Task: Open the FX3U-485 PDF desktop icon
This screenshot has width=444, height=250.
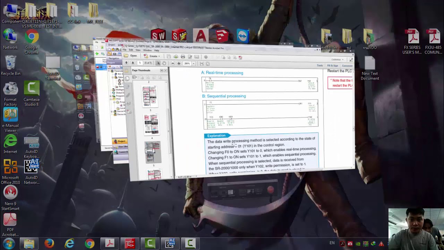Action: (433, 42)
